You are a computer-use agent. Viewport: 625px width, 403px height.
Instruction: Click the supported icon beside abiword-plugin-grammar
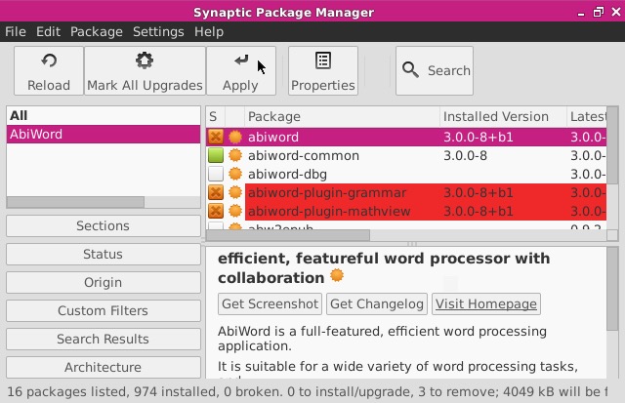[234, 192]
